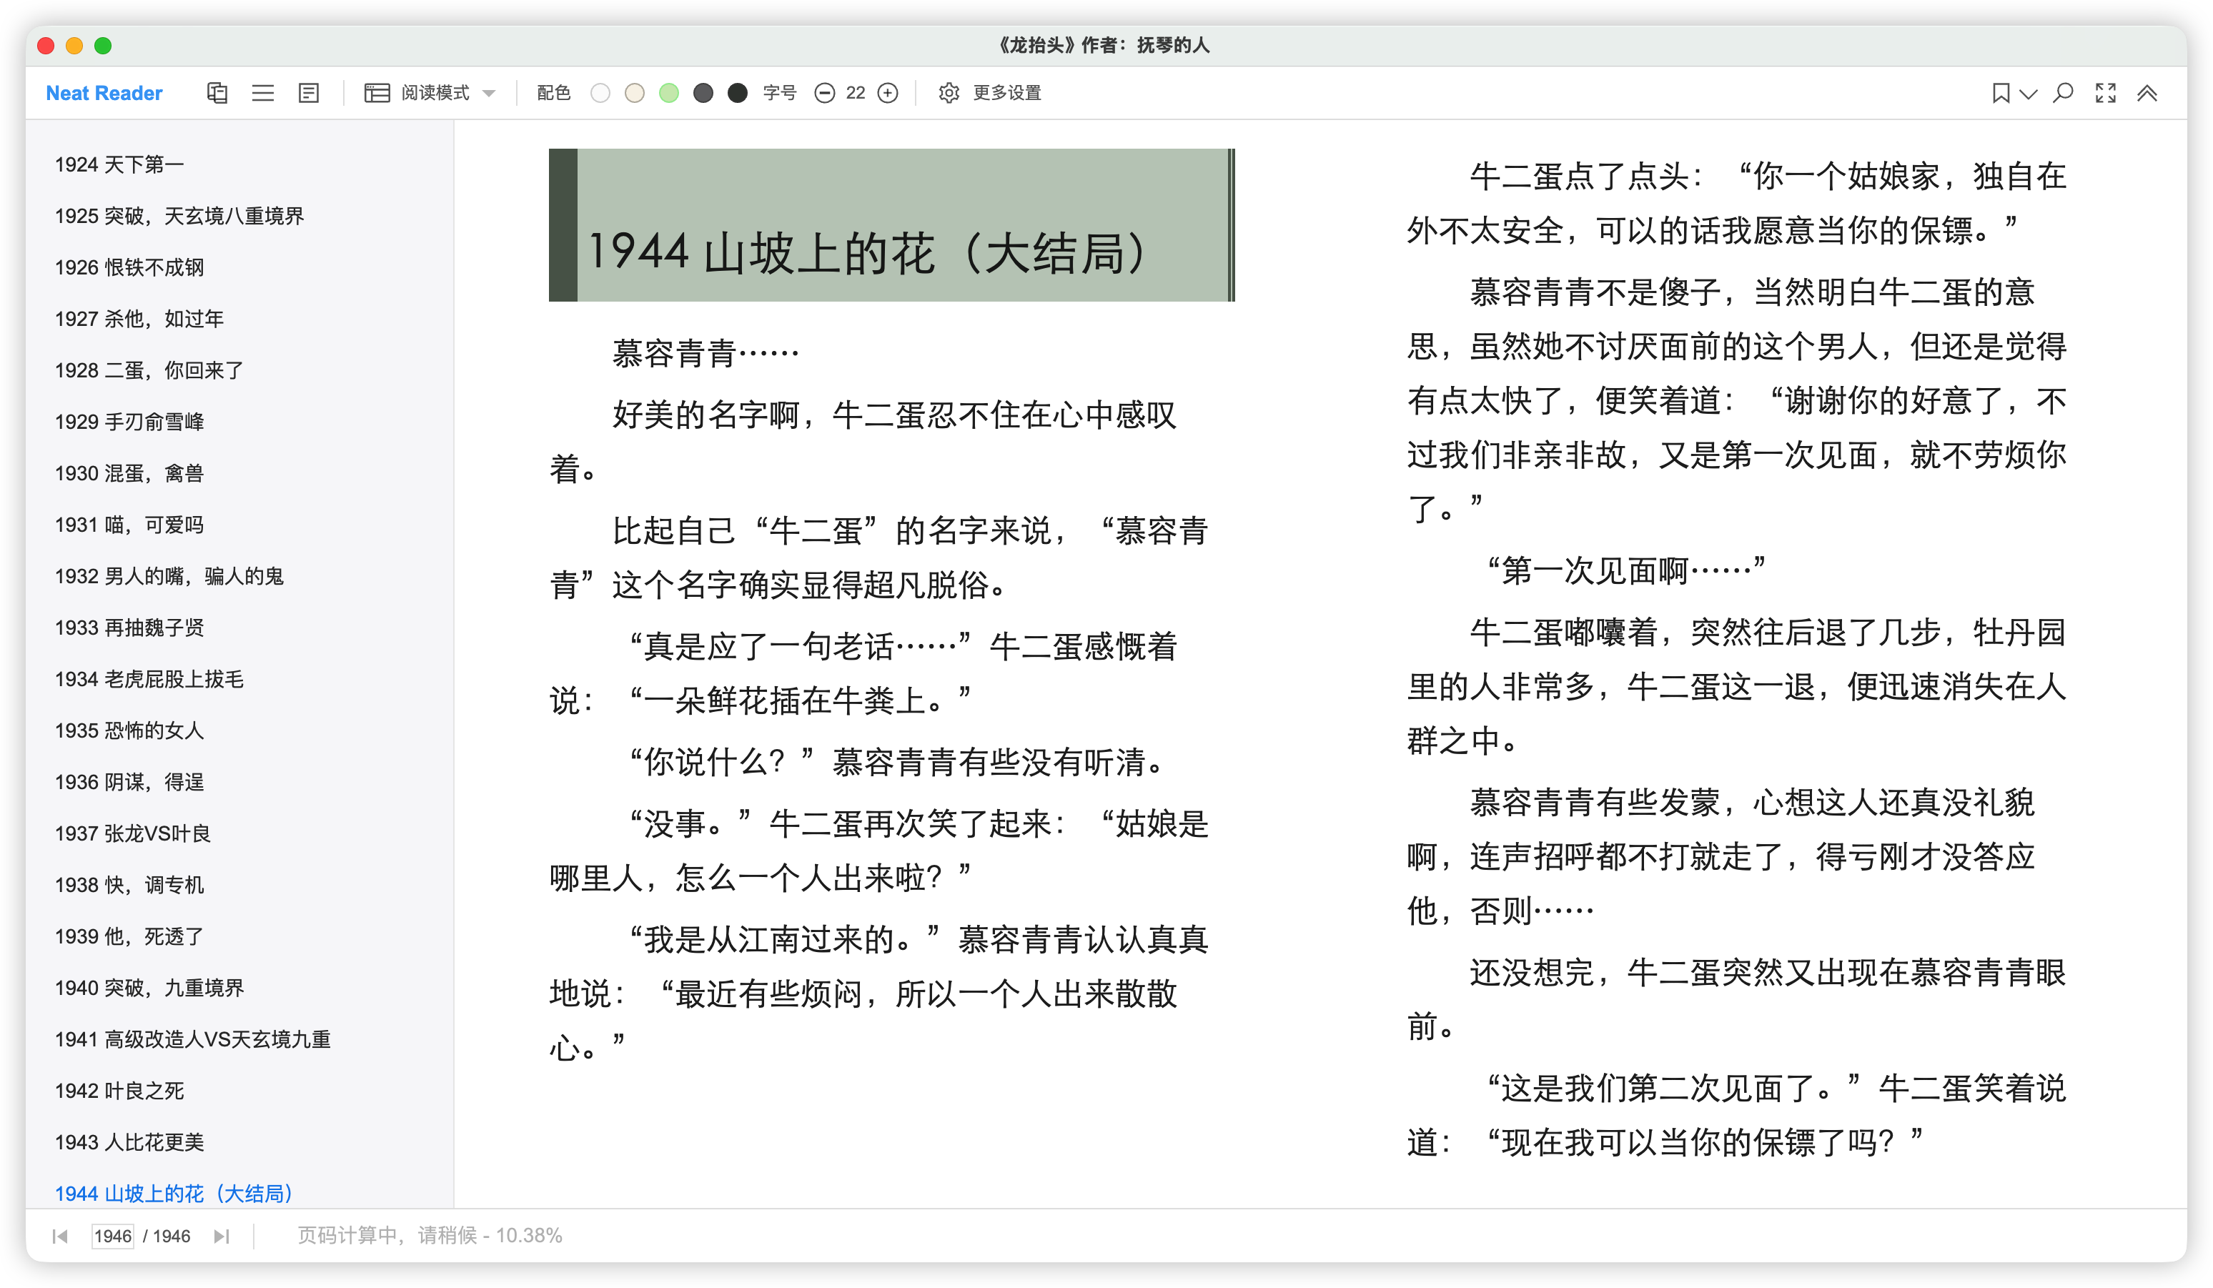The width and height of the screenshot is (2213, 1288).
Task: Open chapter 1943 人比花更美
Action: pyautogui.click(x=129, y=1142)
